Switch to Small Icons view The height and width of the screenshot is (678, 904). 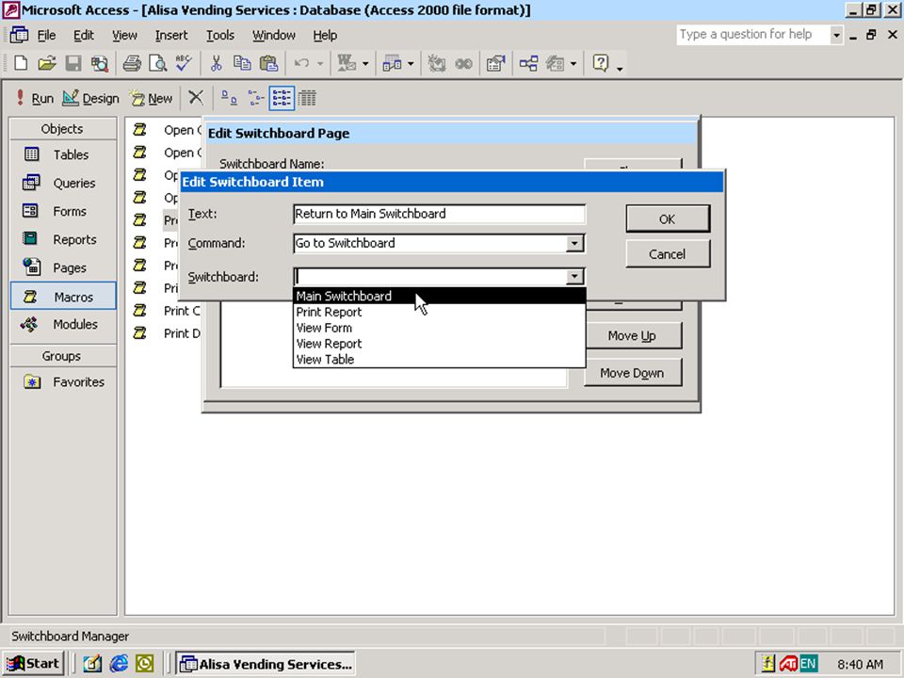click(255, 98)
